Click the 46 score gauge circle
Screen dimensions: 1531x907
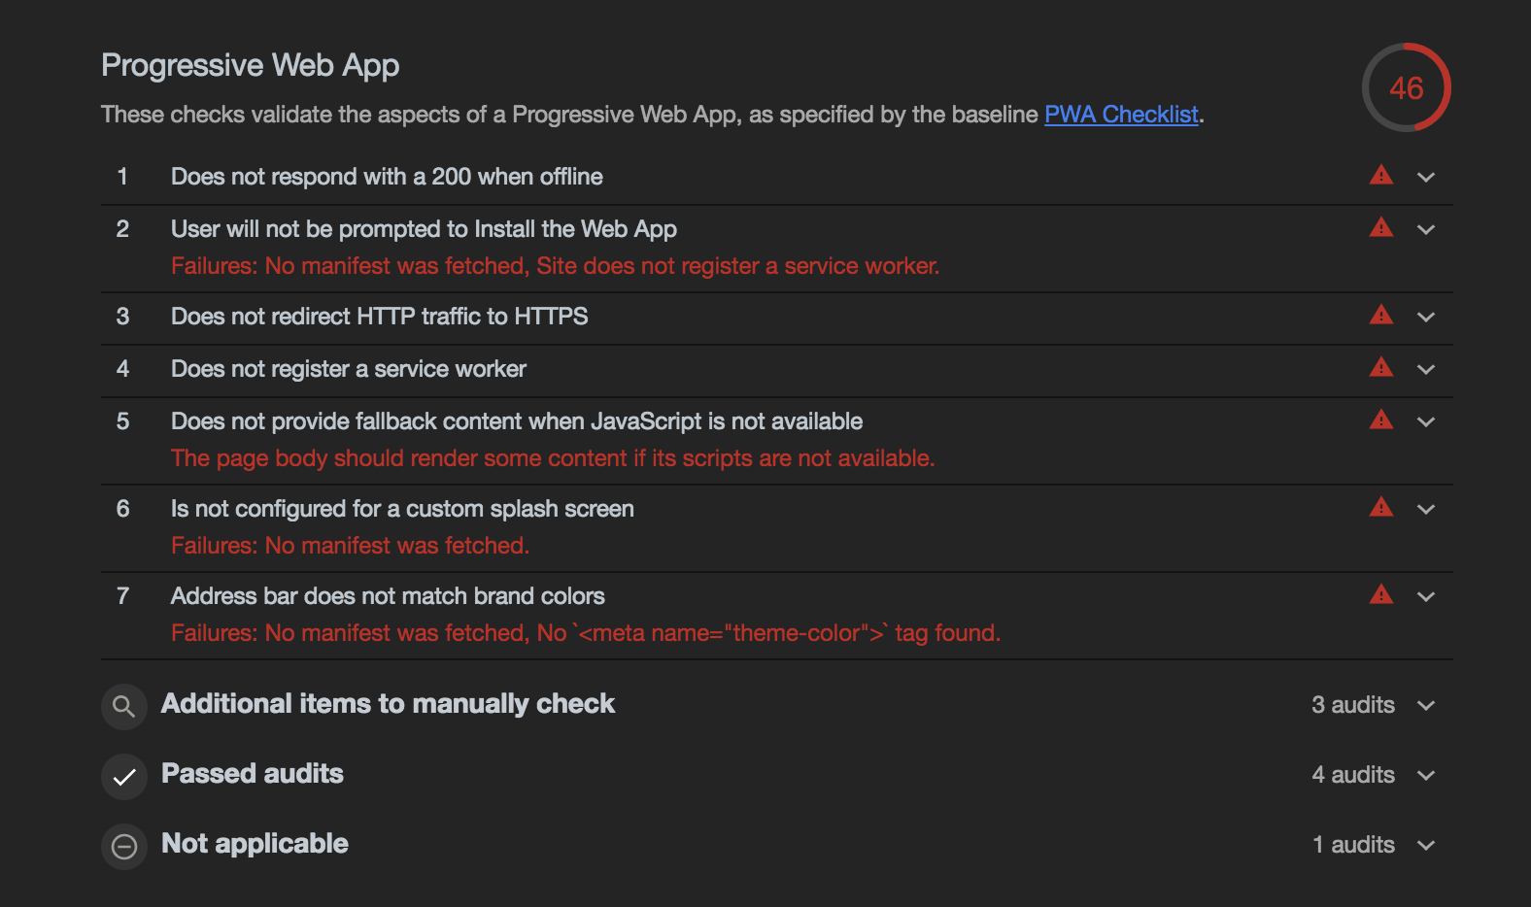tap(1406, 88)
